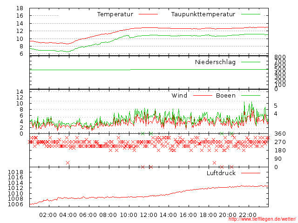
Task: Click the Luftdruck legend label
Action: pos(221,173)
